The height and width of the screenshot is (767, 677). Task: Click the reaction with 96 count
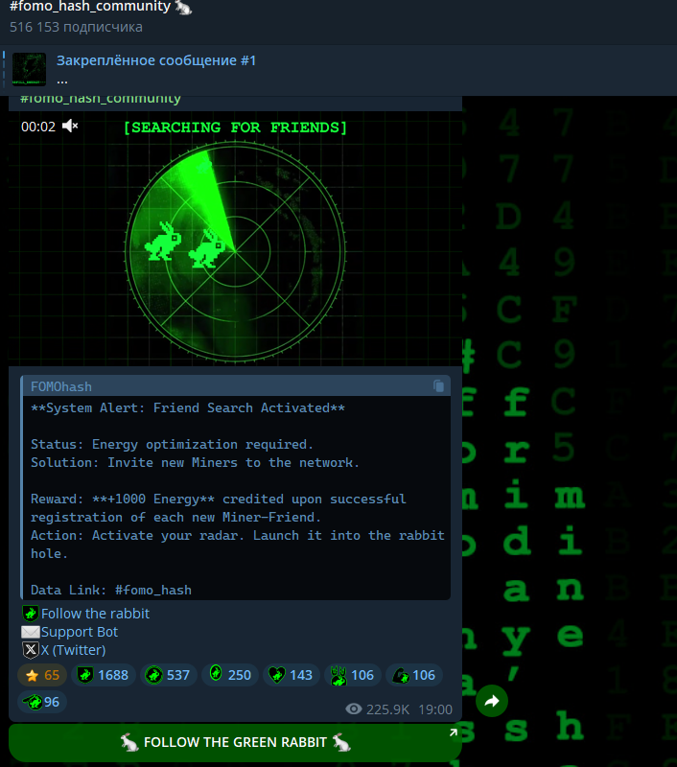pyautogui.click(x=42, y=702)
